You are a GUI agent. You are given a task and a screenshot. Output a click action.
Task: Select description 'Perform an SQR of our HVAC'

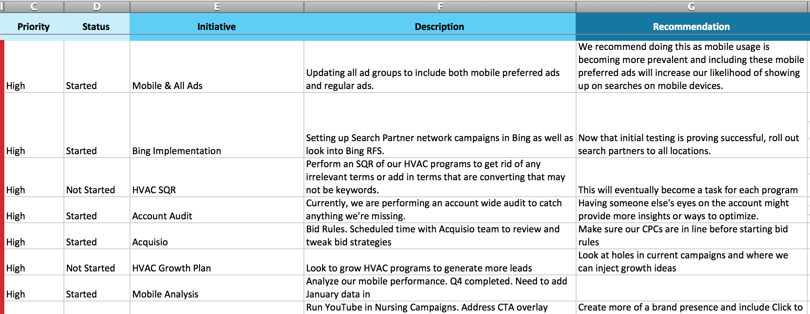(440, 177)
